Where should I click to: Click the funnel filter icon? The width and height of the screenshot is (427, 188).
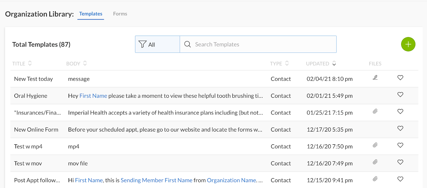[143, 44]
